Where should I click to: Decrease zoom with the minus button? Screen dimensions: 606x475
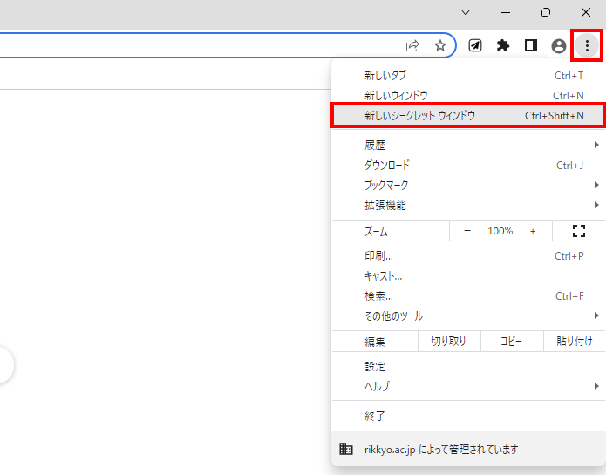tap(467, 231)
